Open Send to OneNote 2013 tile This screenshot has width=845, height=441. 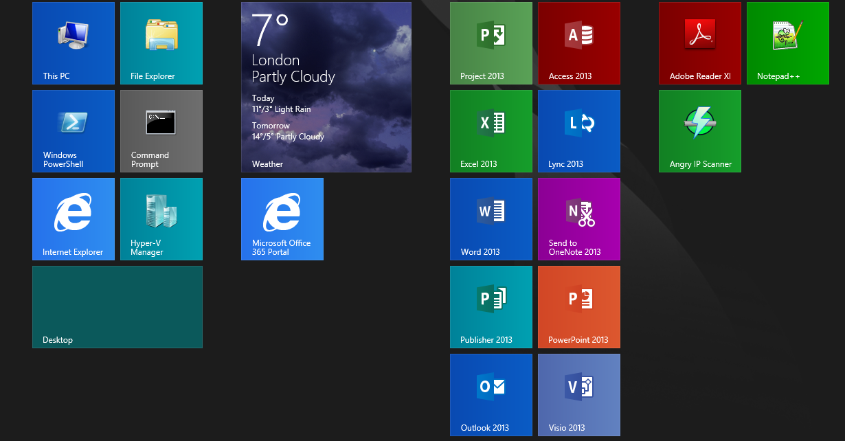tap(579, 219)
